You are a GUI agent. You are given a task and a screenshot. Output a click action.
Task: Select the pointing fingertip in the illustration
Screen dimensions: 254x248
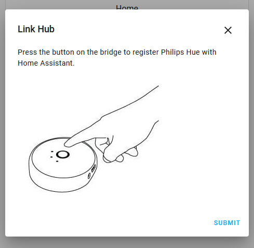click(69, 144)
